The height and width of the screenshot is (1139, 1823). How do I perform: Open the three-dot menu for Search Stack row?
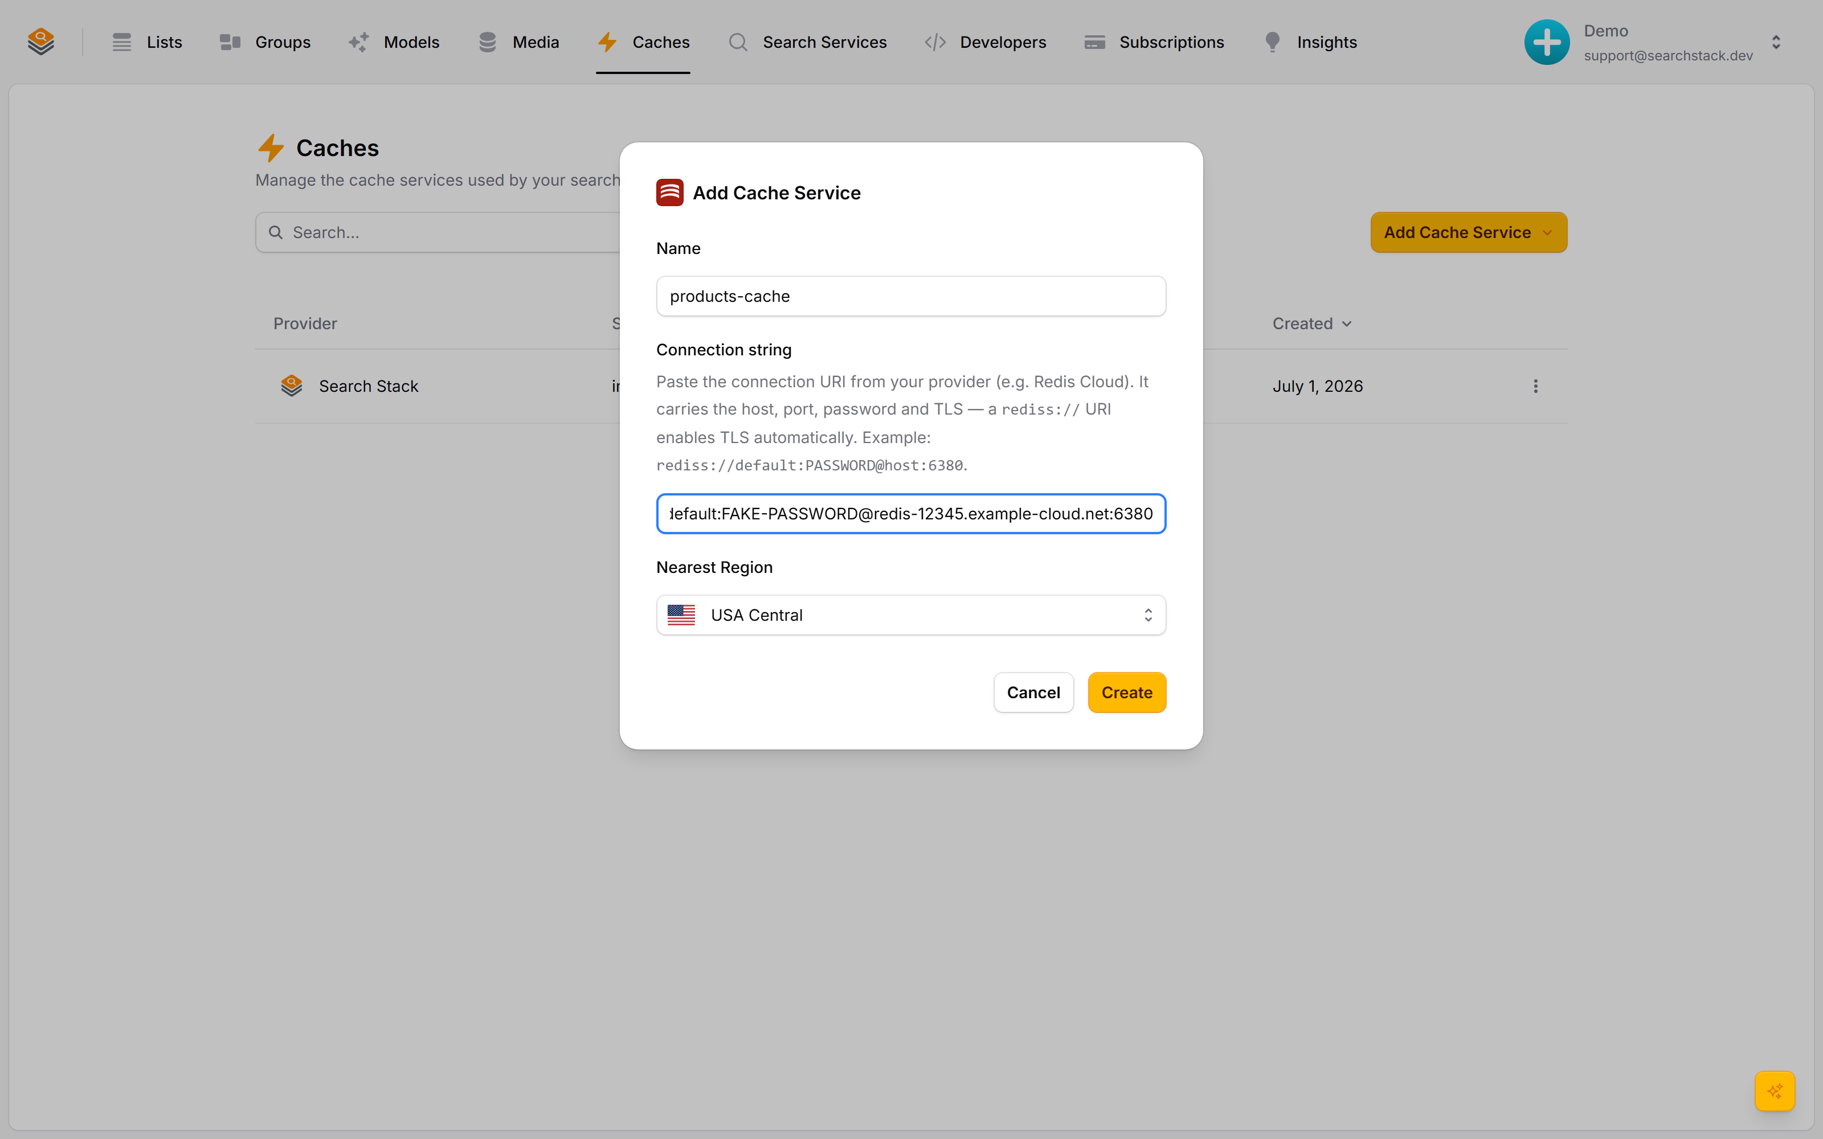coord(1535,387)
